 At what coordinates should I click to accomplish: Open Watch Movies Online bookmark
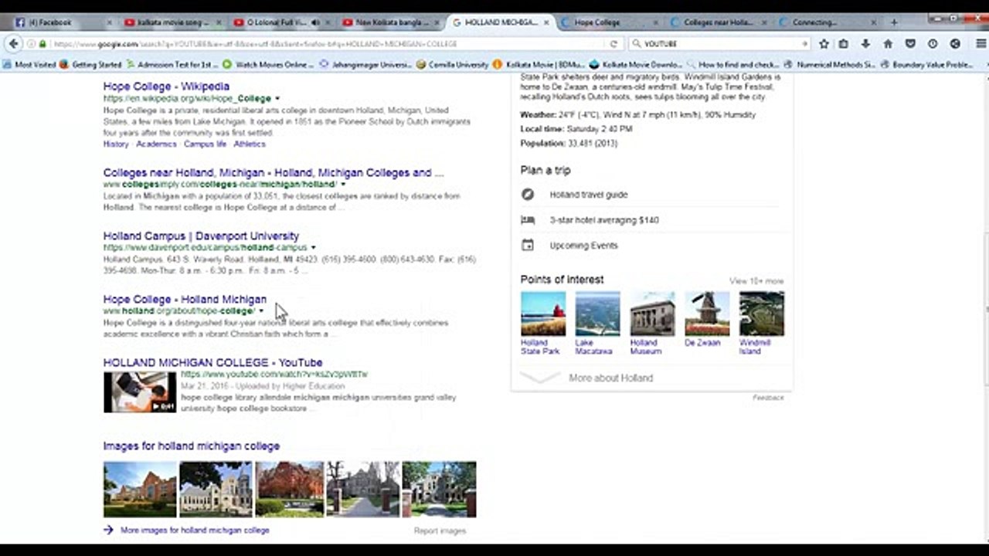point(268,65)
